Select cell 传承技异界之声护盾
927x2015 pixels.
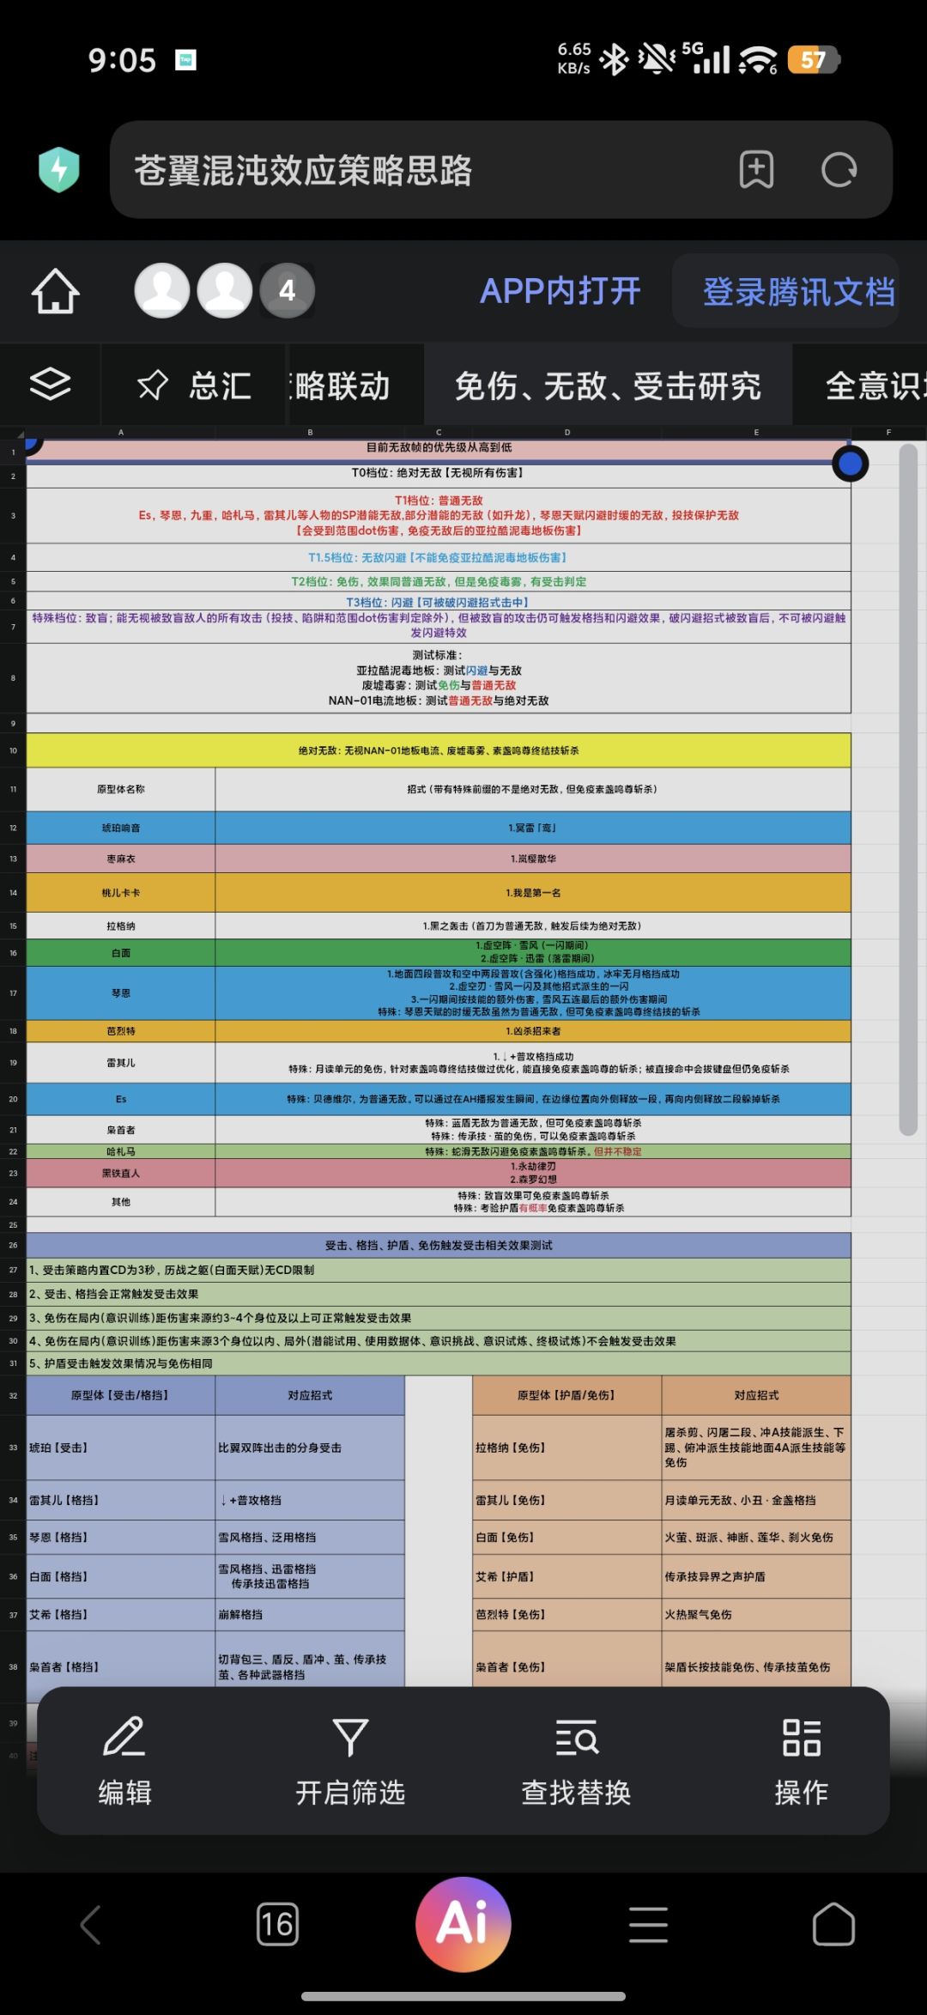(x=756, y=1576)
